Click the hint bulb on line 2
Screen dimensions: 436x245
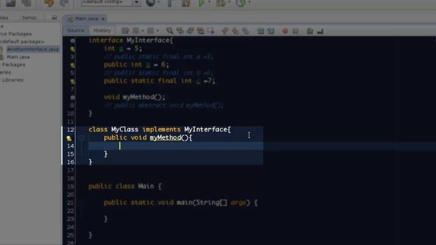click(x=72, y=49)
